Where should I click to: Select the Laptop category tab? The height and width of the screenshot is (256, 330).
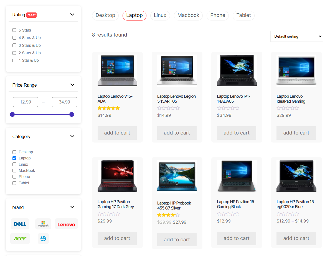pos(134,15)
